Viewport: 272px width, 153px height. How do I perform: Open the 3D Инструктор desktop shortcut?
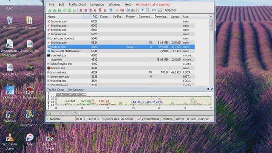point(30,118)
